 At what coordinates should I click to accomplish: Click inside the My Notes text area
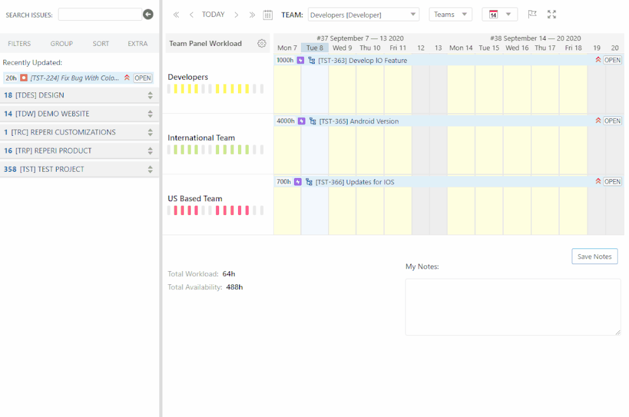click(x=513, y=307)
